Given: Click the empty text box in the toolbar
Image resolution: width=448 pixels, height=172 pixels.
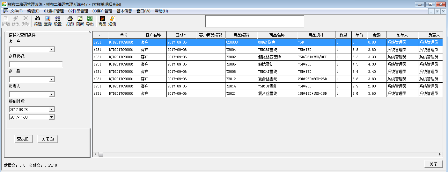Looking at the screenshot, I should point(255,21).
